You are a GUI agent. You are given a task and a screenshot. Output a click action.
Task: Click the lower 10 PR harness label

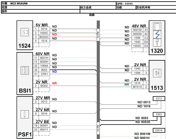coord(98,128)
